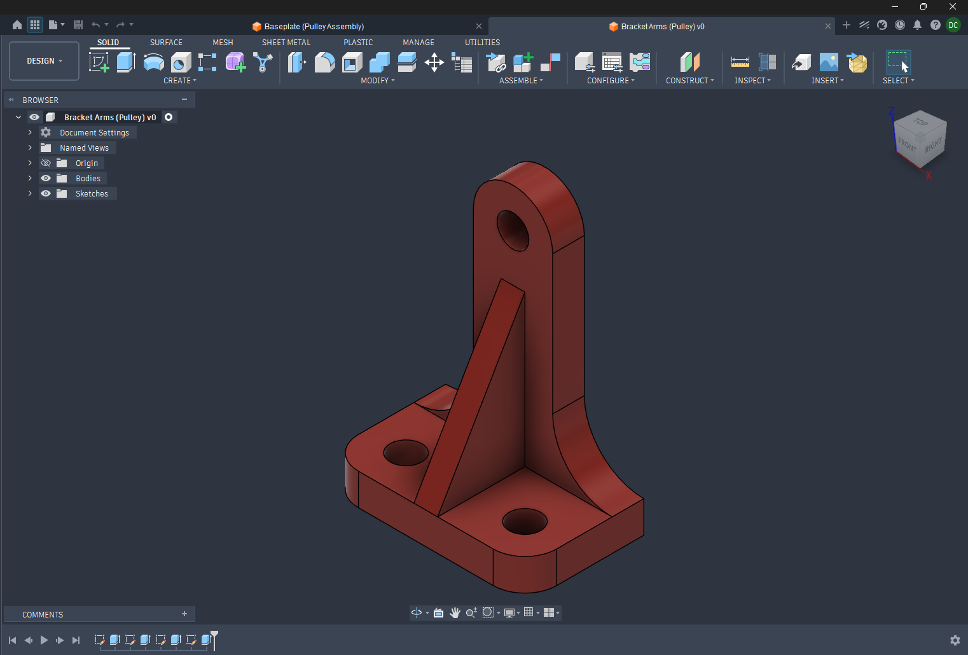Screen dimensions: 968x655
Task: Switch to the Baseplate (Pulley Assembly) document tab
Action: pyautogui.click(x=314, y=26)
